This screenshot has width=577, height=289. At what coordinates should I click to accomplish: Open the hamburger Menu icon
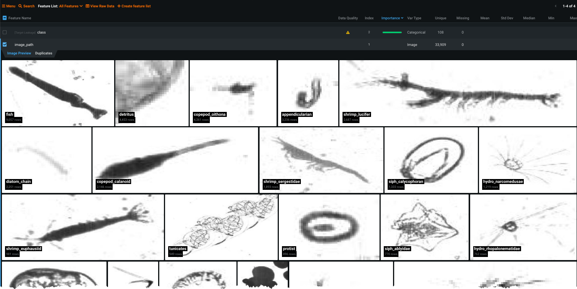[x=3, y=6]
